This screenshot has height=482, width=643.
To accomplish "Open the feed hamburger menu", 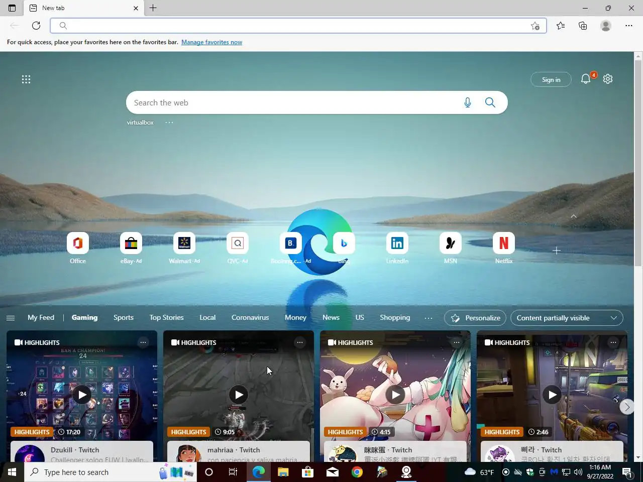I will [x=11, y=318].
